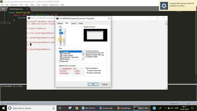This screenshot has height=111, width=197.
Task: Open the Tools menu in Sublime Text
Action: click(x=38, y=5)
